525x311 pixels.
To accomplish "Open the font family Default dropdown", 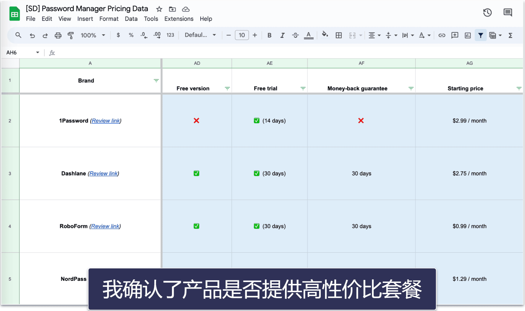I will [x=200, y=35].
